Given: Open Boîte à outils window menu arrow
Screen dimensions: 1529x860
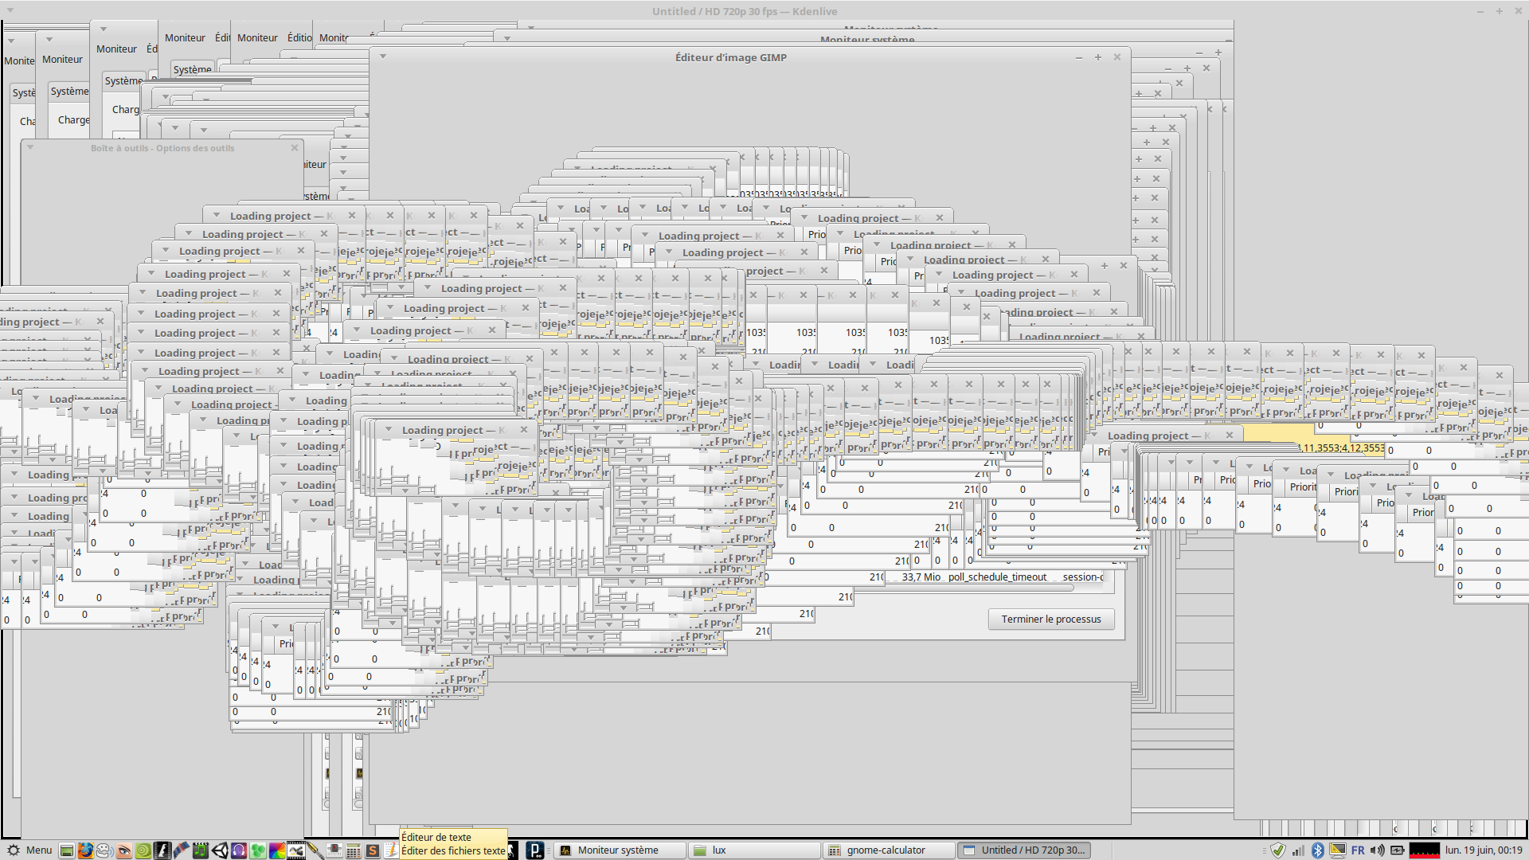Looking at the screenshot, I should tap(30, 147).
